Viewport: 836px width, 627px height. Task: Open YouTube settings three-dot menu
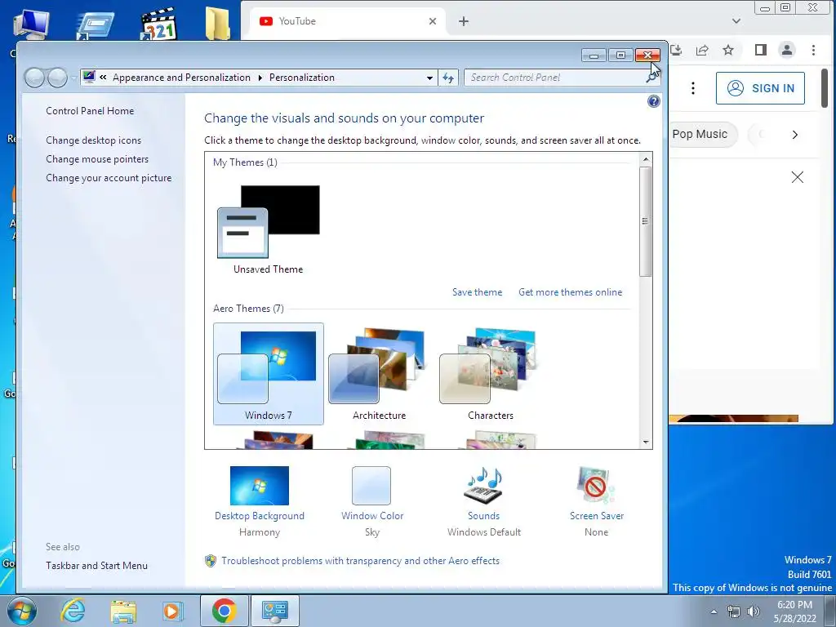693,88
